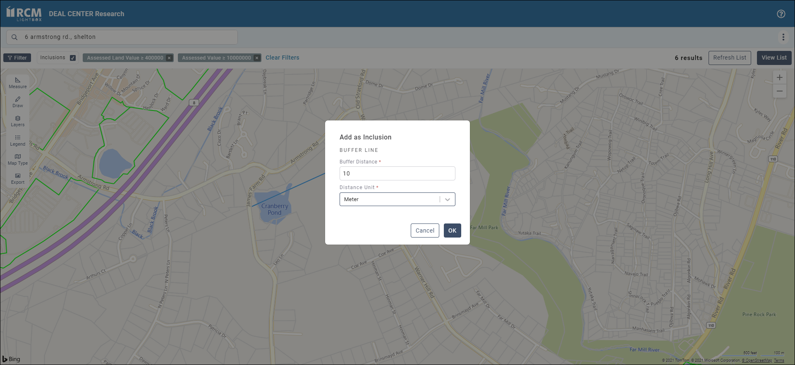Toggle the Inclusions checkbox
Image resolution: width=795 pixels, height=365 pixels.
(x=73, y=58)
